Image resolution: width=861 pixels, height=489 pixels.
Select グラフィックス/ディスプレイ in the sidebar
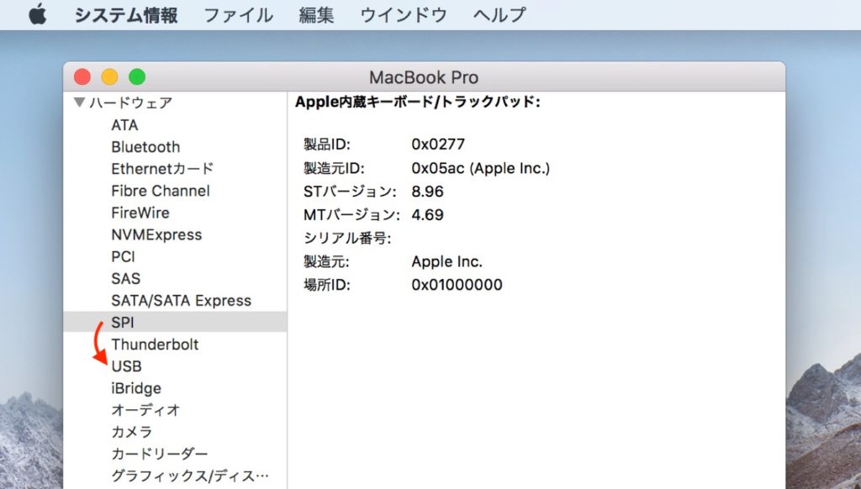[189, 476]
